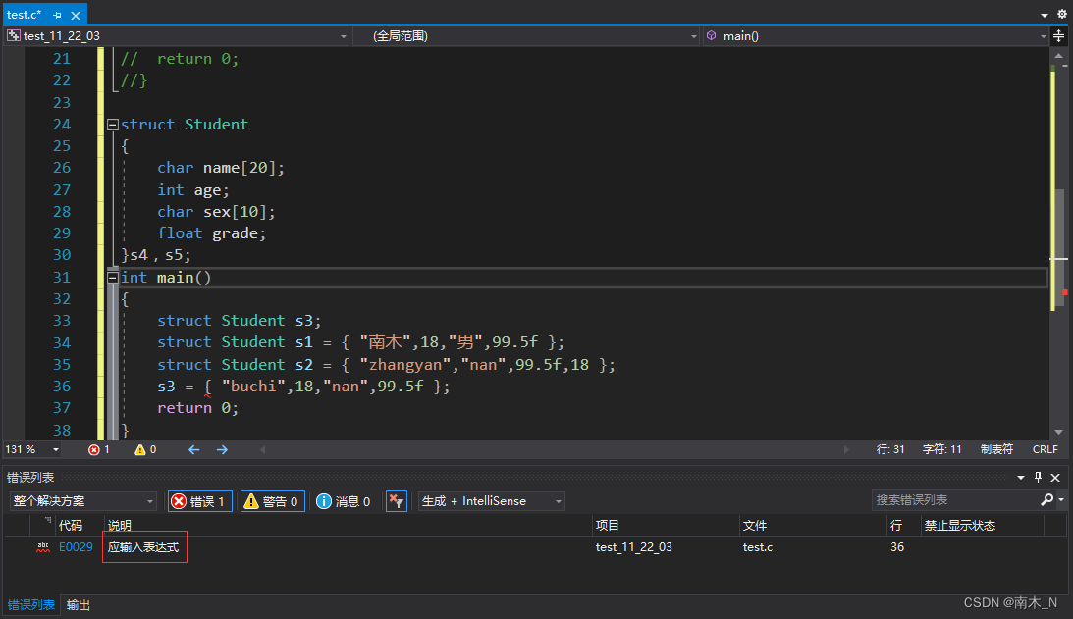
Task: Click error count indicator in editor bar
Action: click(x=99, y=449)
